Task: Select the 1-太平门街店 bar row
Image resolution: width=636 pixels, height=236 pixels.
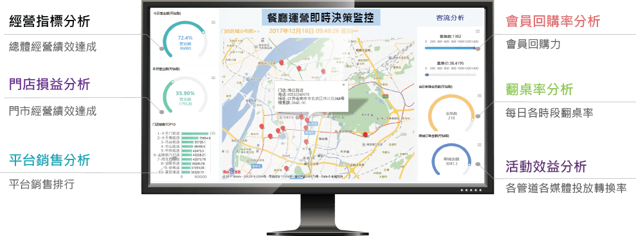Action: [x=185, y=133]
